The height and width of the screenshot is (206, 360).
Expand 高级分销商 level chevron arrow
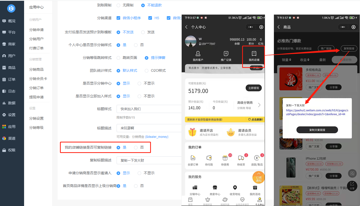[259, 105]
